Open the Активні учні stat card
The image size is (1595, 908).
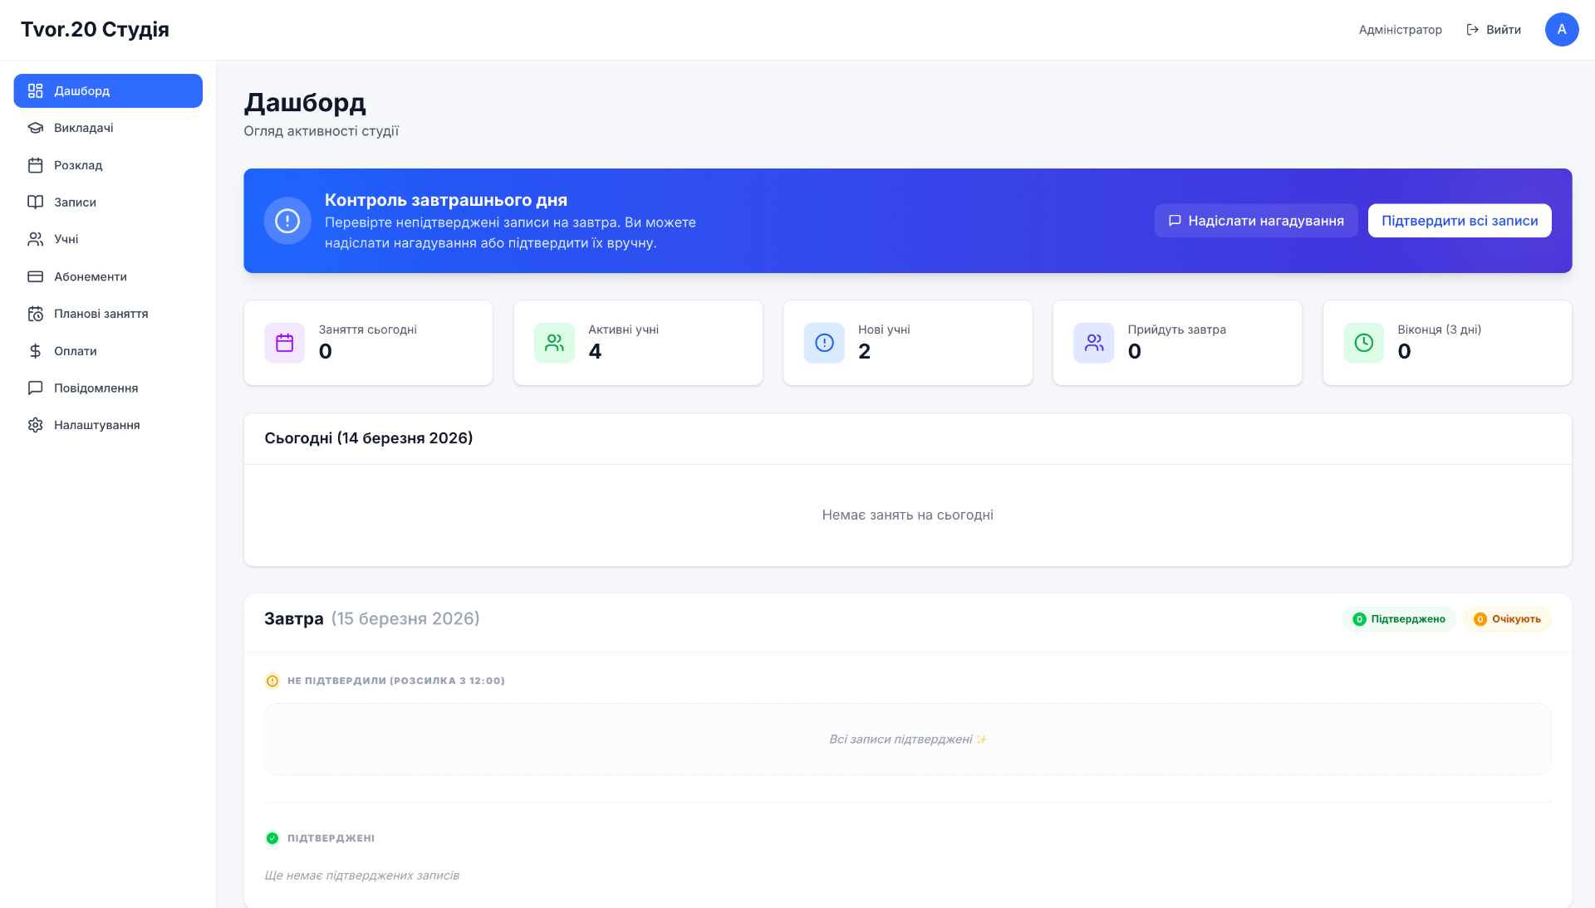[x=638, y=343]
